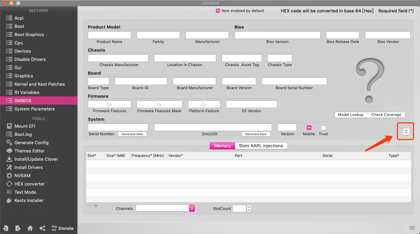
Task: Open the Graphics section
Action: (x=24, y=76)
